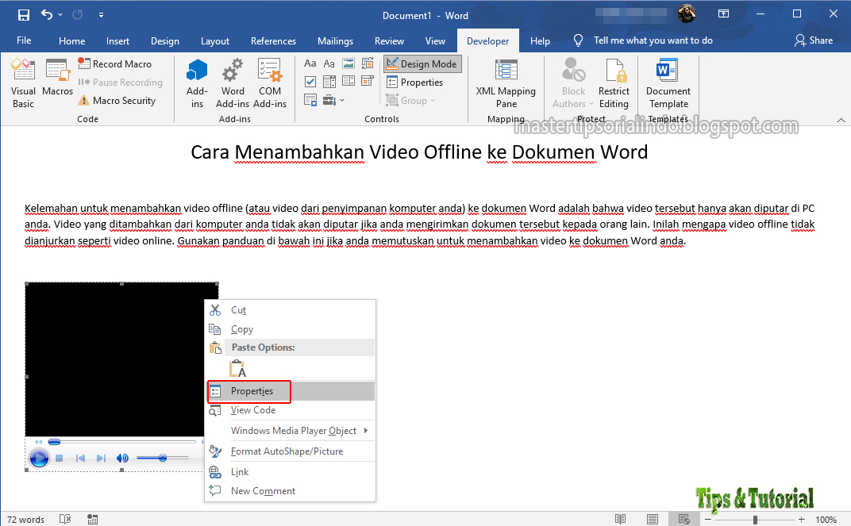Open COM Add-ins dialog
The image size is (851, 526).
tap(270, 83)
